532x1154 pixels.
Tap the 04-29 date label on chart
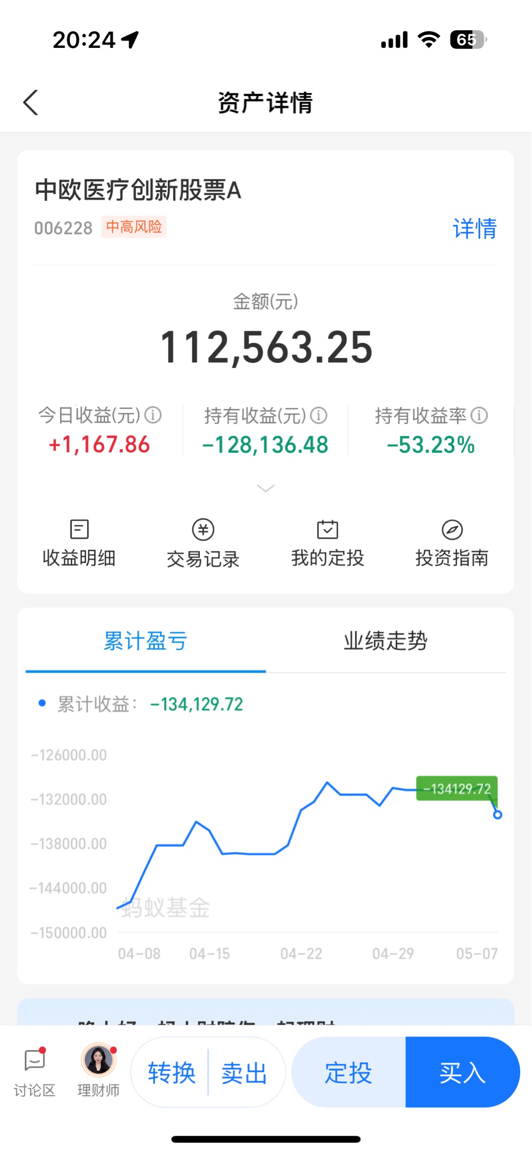[393, 954]
